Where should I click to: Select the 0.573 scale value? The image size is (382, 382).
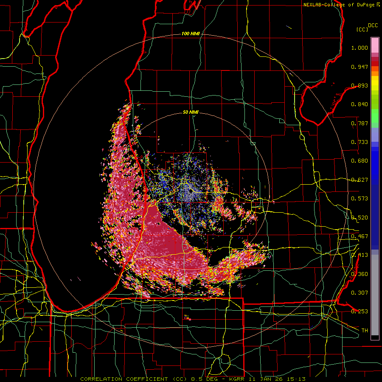(360, 199)
